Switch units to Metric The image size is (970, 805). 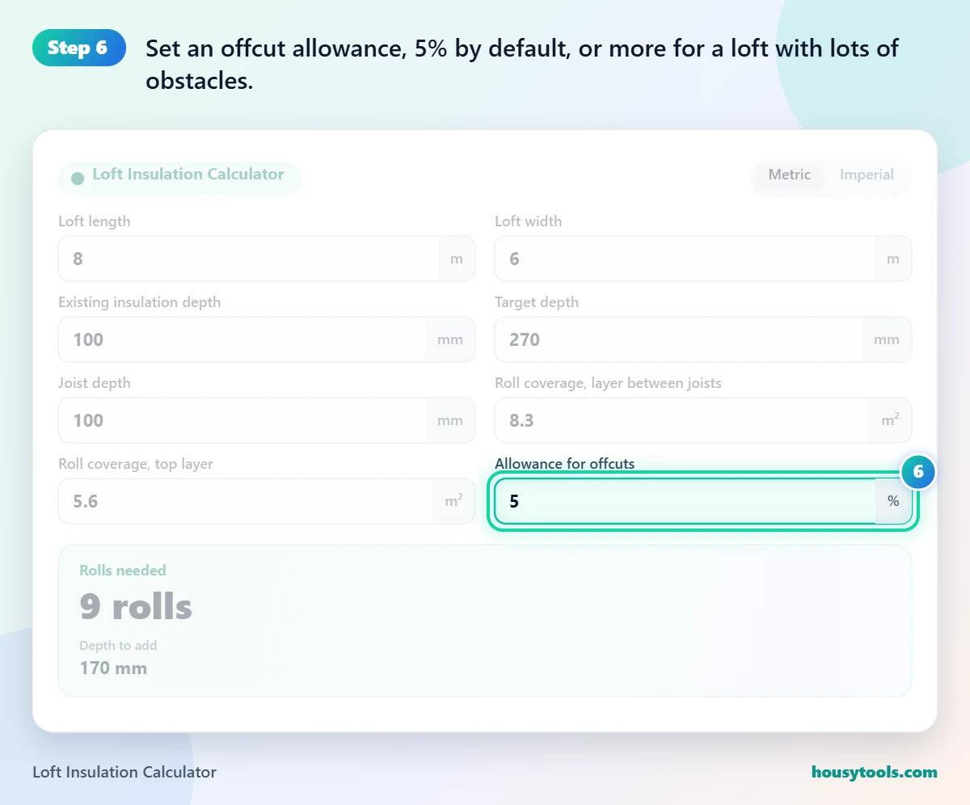(789, 175)
